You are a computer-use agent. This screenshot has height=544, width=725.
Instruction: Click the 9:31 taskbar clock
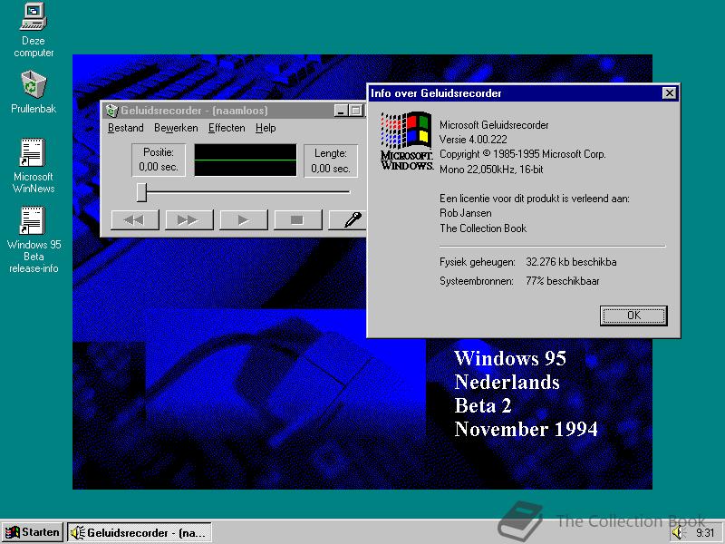click(x=705, y=533)
